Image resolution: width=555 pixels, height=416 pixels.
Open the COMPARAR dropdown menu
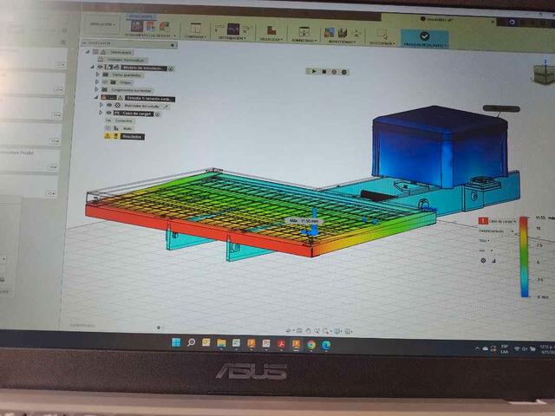(x=195, y=36)
